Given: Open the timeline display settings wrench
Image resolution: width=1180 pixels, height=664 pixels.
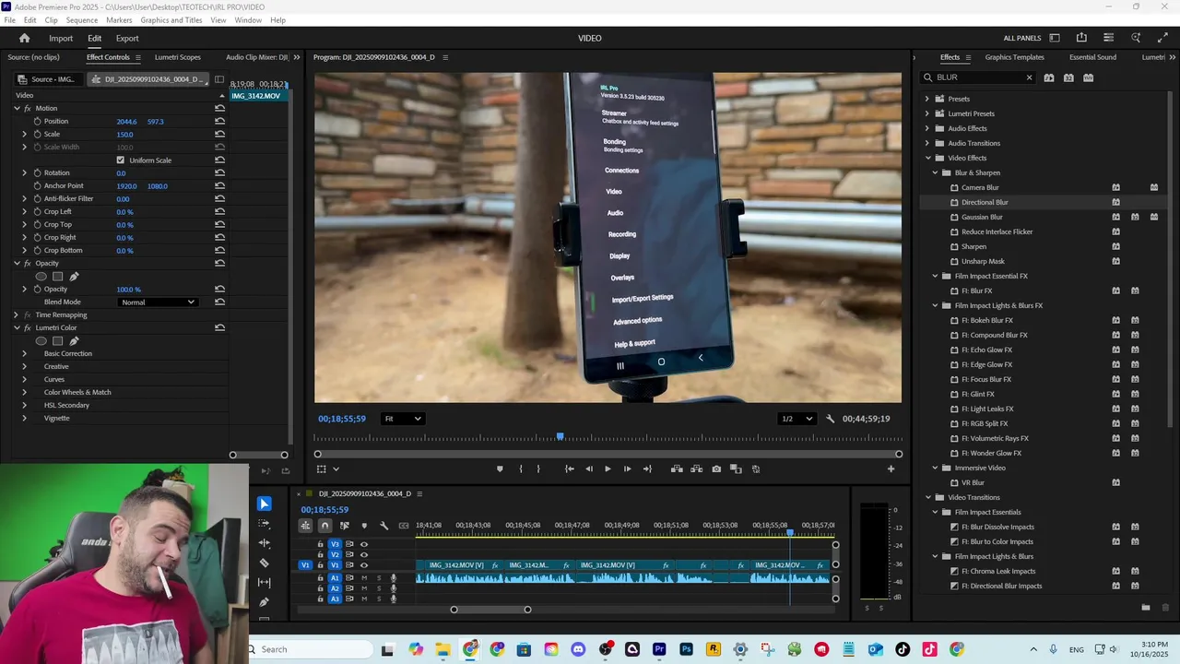Looking at the screenshot, I should (x=383, y=526).
